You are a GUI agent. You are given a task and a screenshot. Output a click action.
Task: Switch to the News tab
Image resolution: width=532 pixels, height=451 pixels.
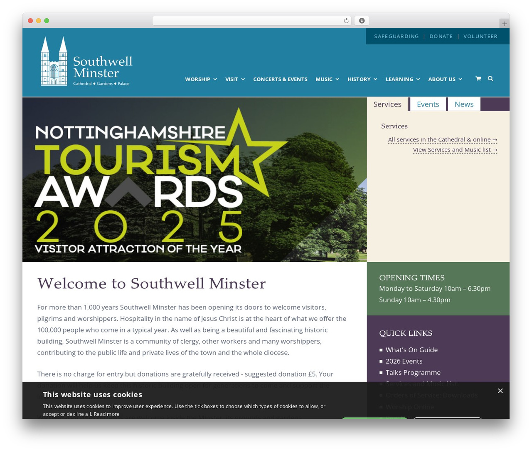(x=464, y=104)
